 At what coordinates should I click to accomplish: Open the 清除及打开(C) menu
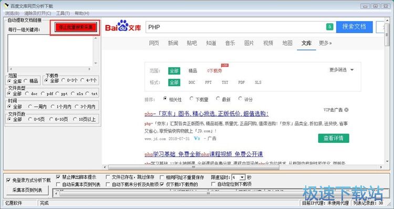(x=38, y=13)
